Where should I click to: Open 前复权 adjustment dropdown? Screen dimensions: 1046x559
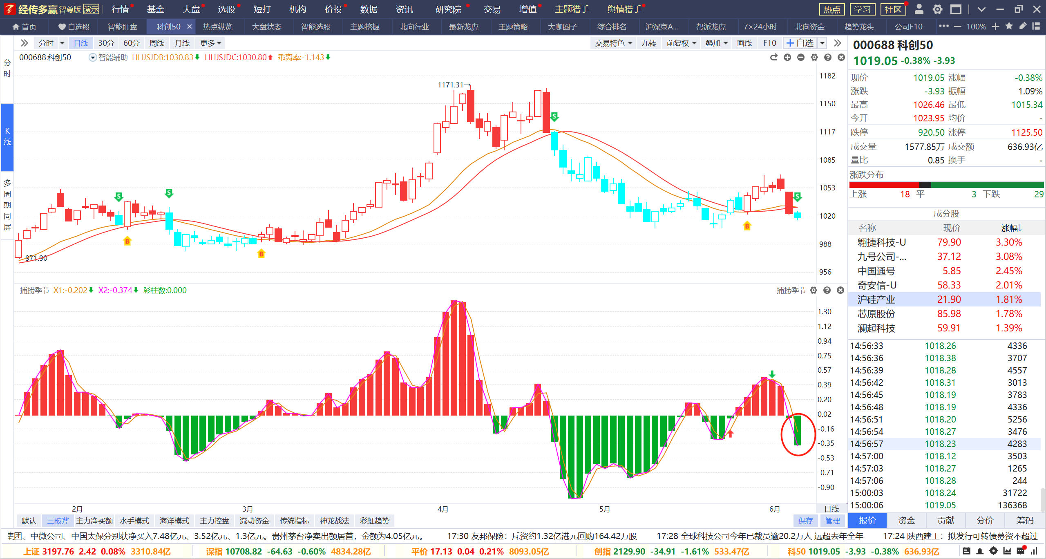682,43
